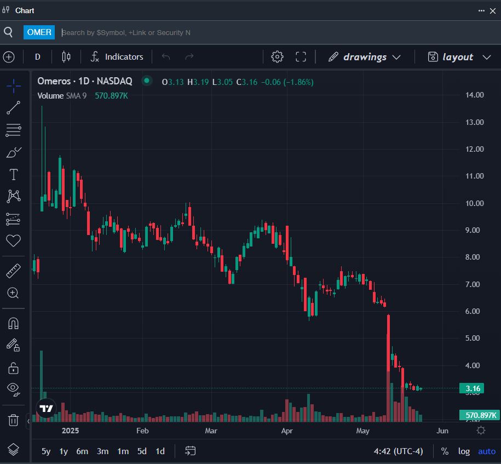Click the 3.16 current price label
501x464 pixels.
coord(471,388)
